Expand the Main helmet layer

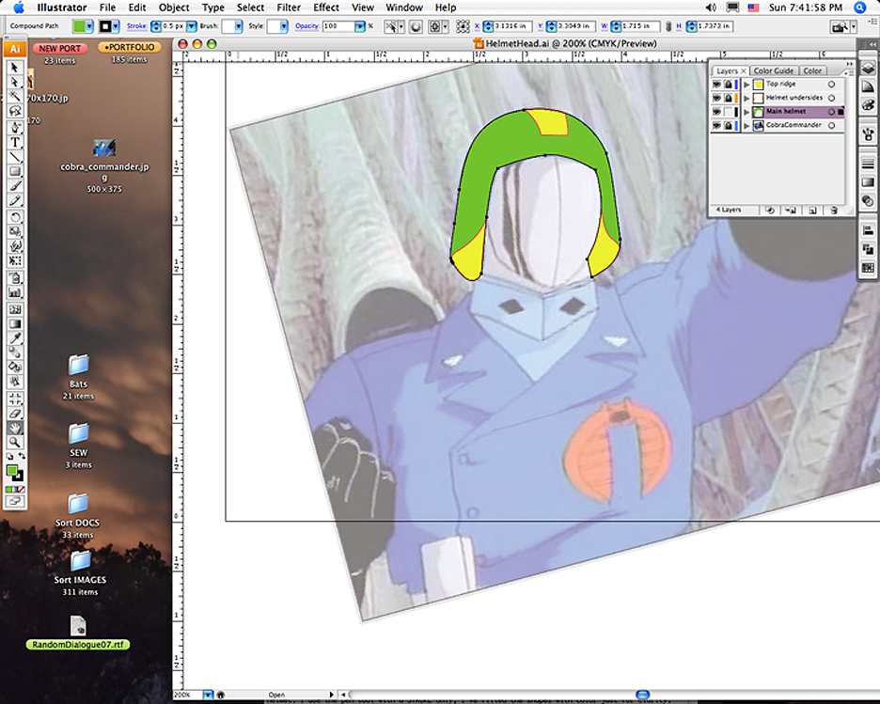click(746, 112)
